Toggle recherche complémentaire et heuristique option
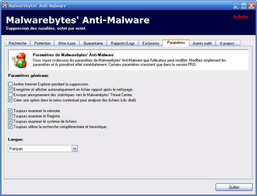Screen dimensions: 257x196 10,126
